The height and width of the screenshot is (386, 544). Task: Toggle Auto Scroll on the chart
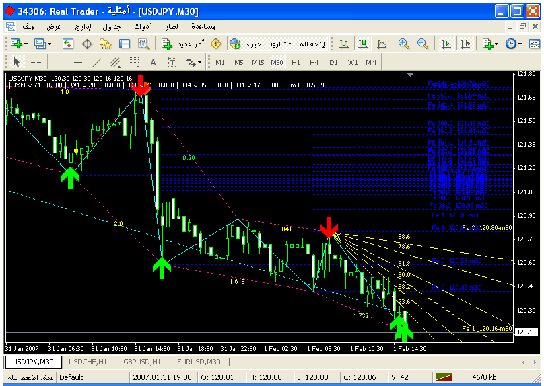click(445, 43)
